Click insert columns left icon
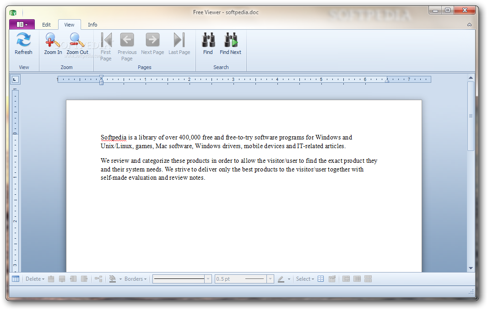 tap(73, 279)
